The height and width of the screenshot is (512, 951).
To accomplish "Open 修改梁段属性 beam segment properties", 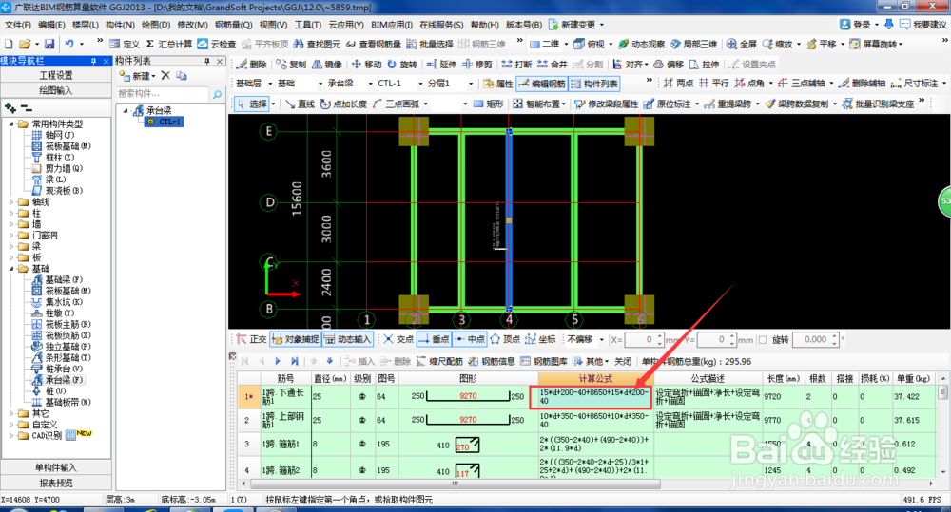I will coord(607,104).
